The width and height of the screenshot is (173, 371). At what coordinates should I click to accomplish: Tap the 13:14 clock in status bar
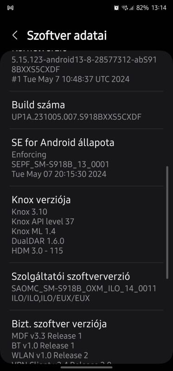pos(159,8)
